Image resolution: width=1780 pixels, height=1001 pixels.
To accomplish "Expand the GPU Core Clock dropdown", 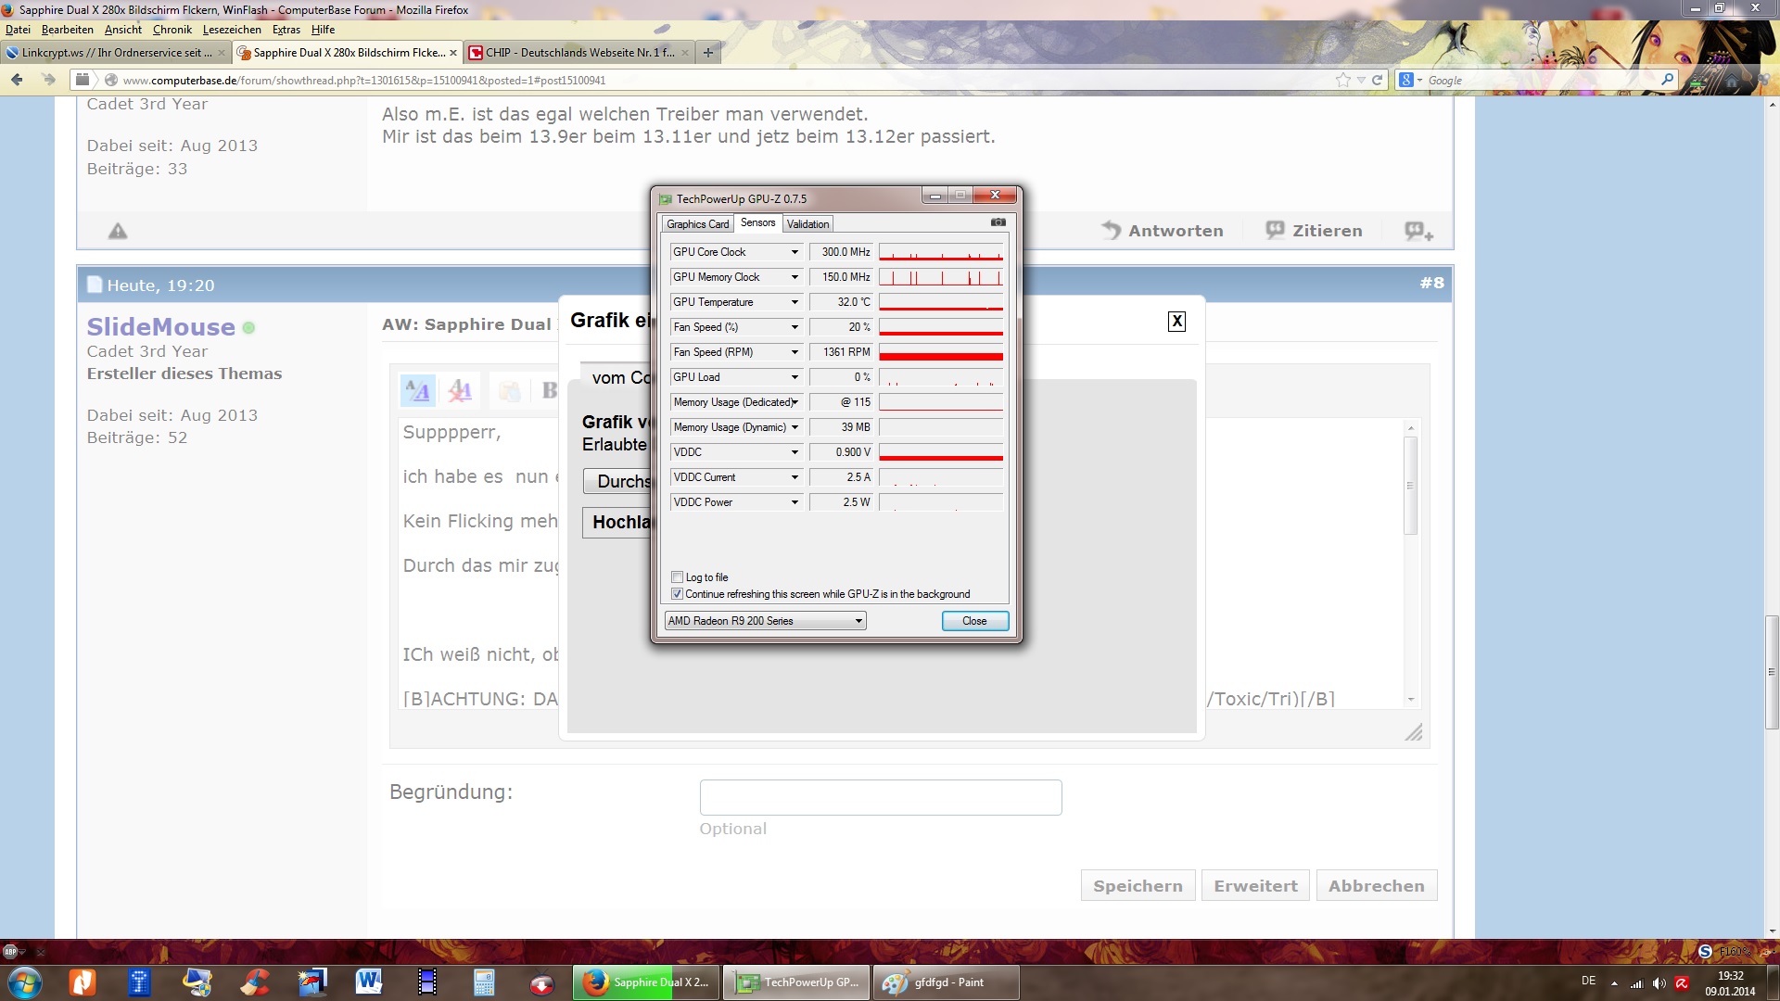I will pos(795,252).
